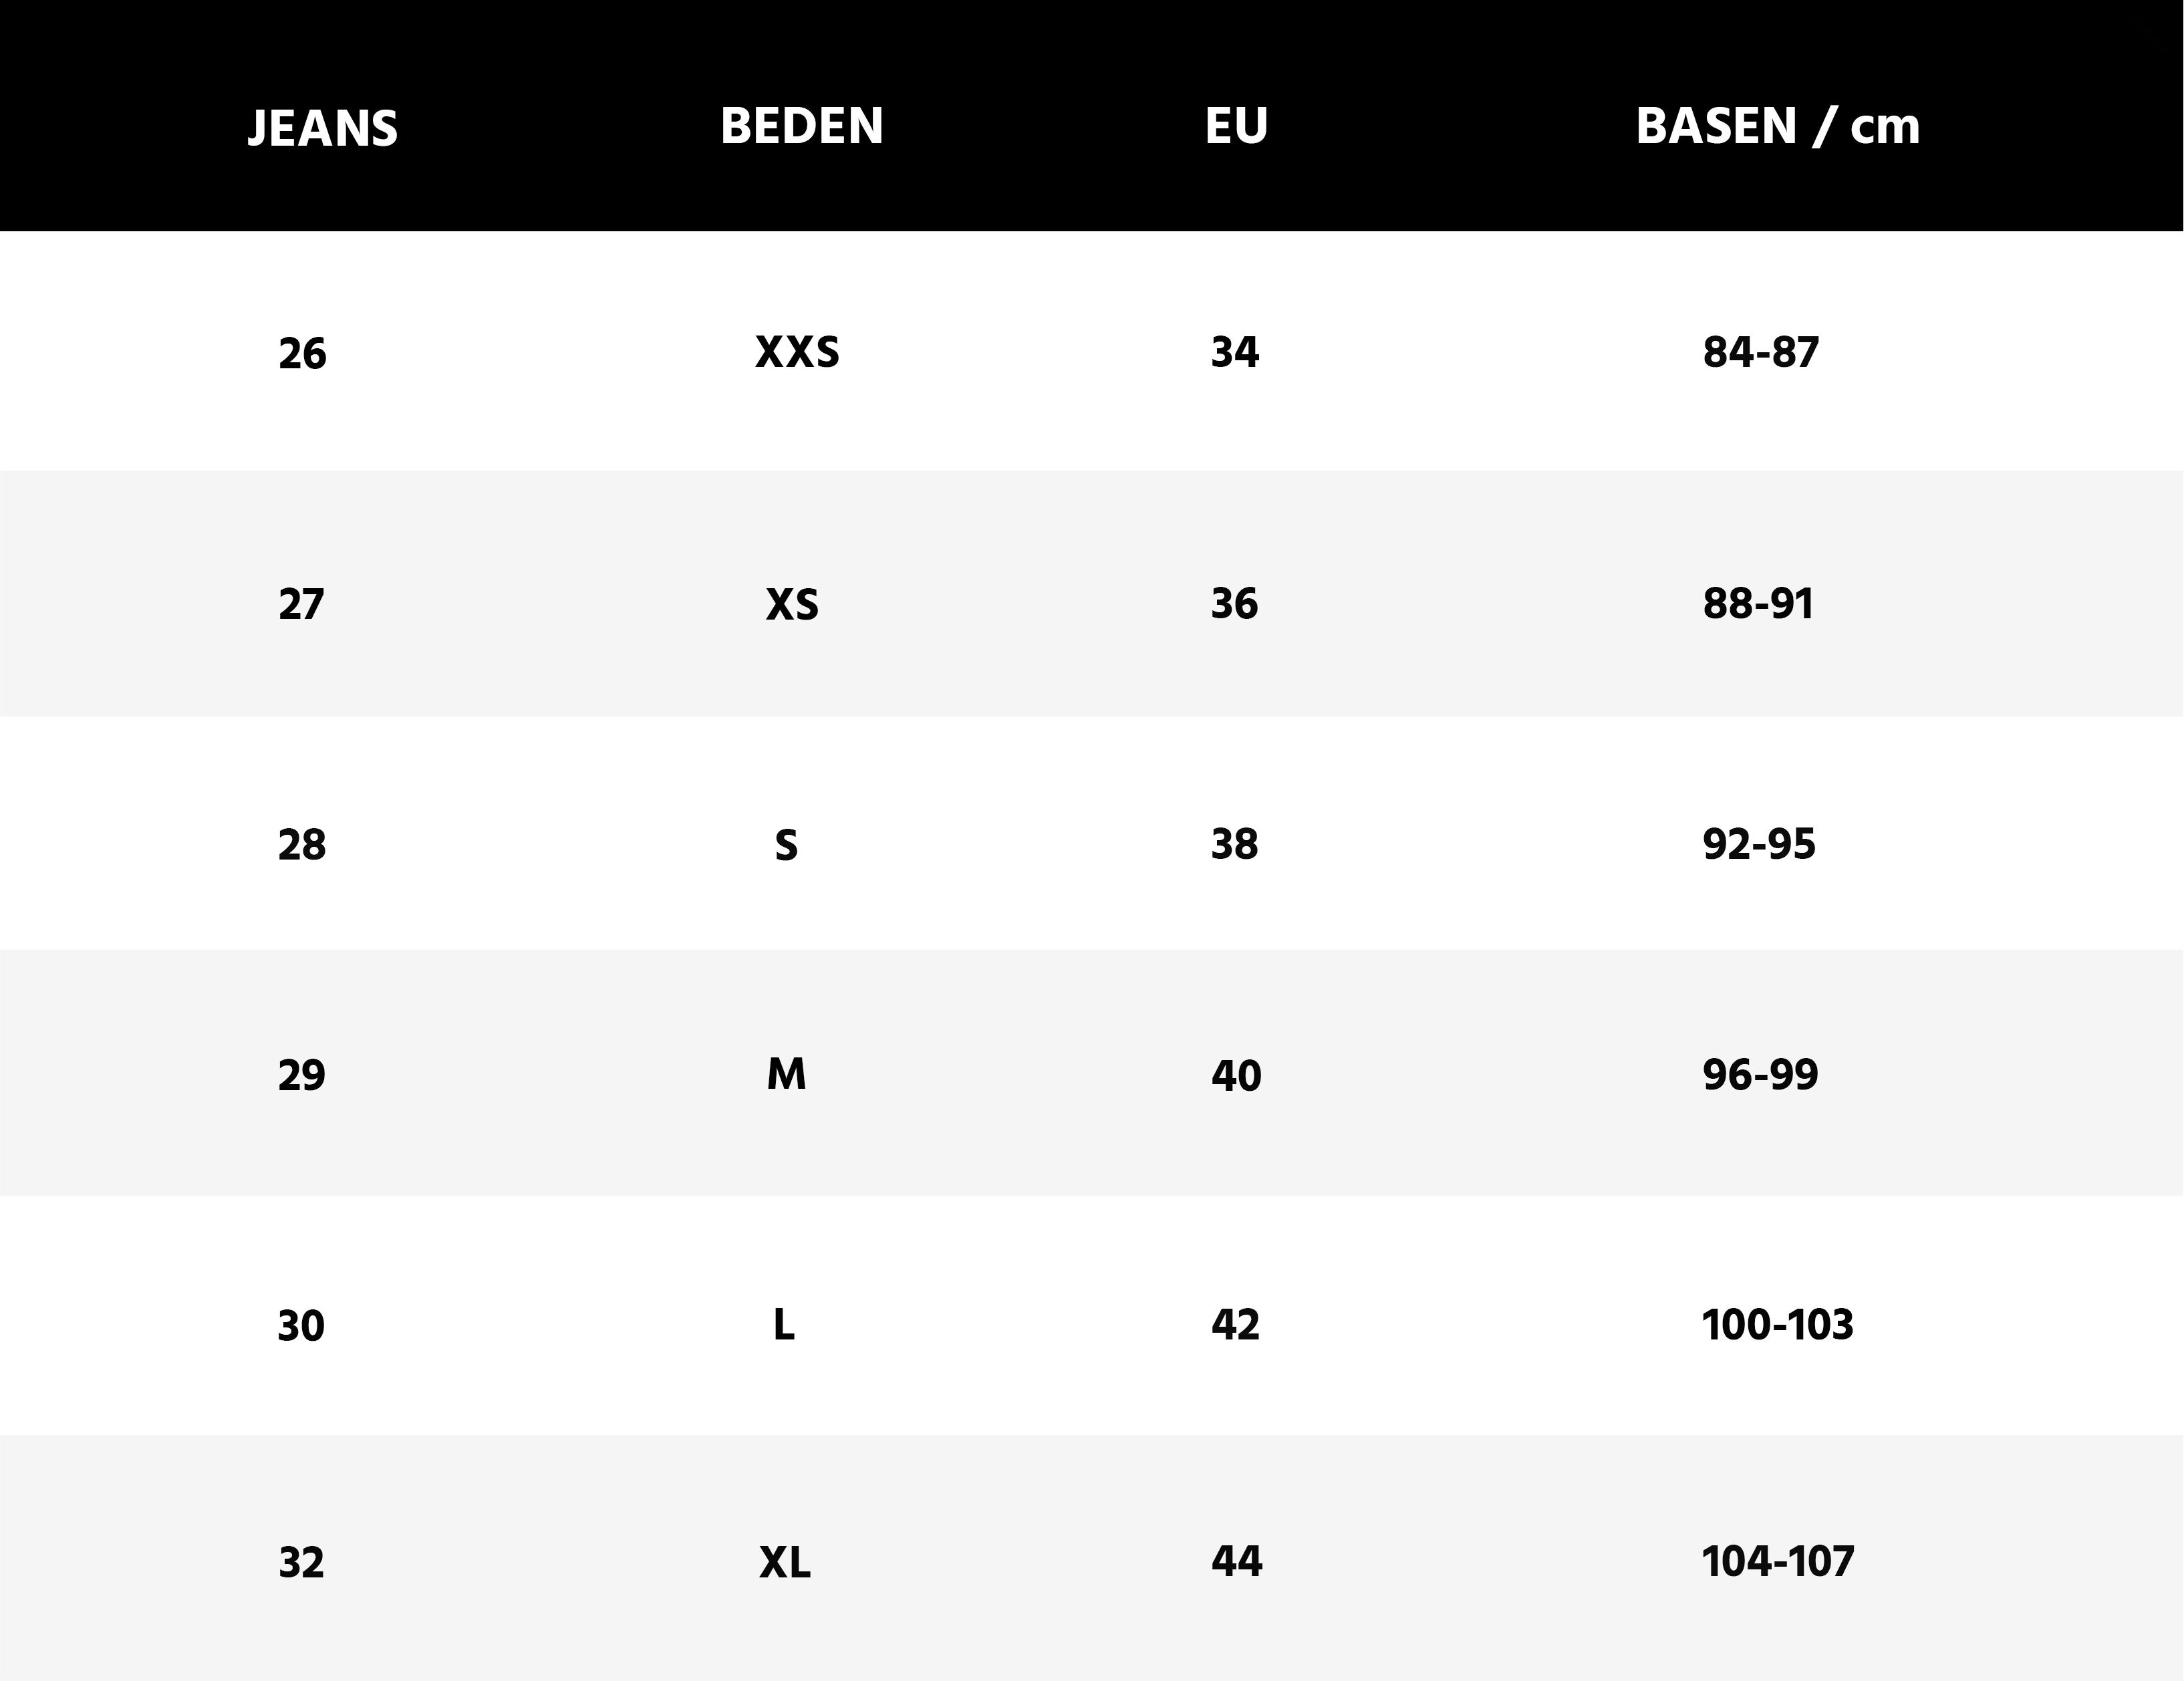The image size is (2184, 1681).
Task: Select the XL size cell
Action: pyautogui.click(x=785, y=1562)
